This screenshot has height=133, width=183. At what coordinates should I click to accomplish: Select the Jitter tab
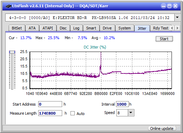142,28
